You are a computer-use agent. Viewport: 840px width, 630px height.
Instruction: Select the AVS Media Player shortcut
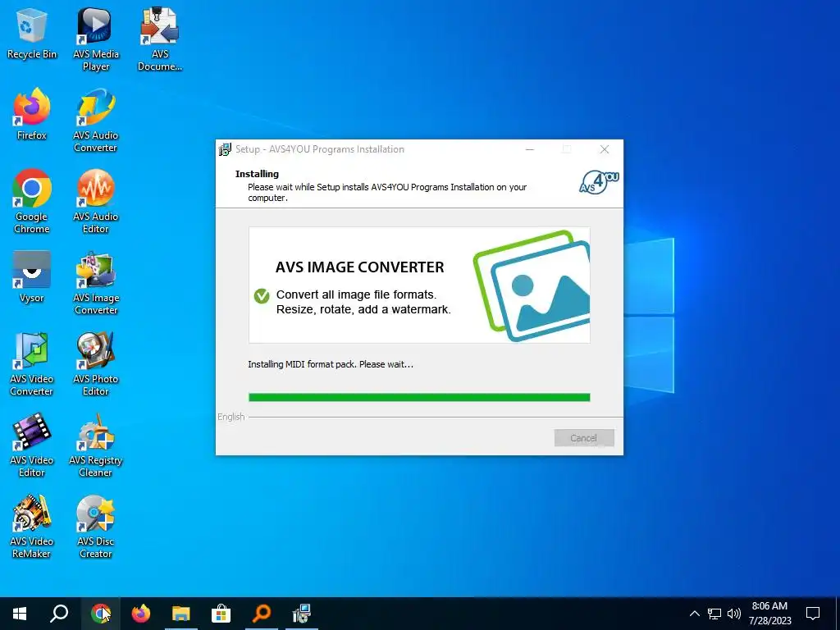pos(96,39)
